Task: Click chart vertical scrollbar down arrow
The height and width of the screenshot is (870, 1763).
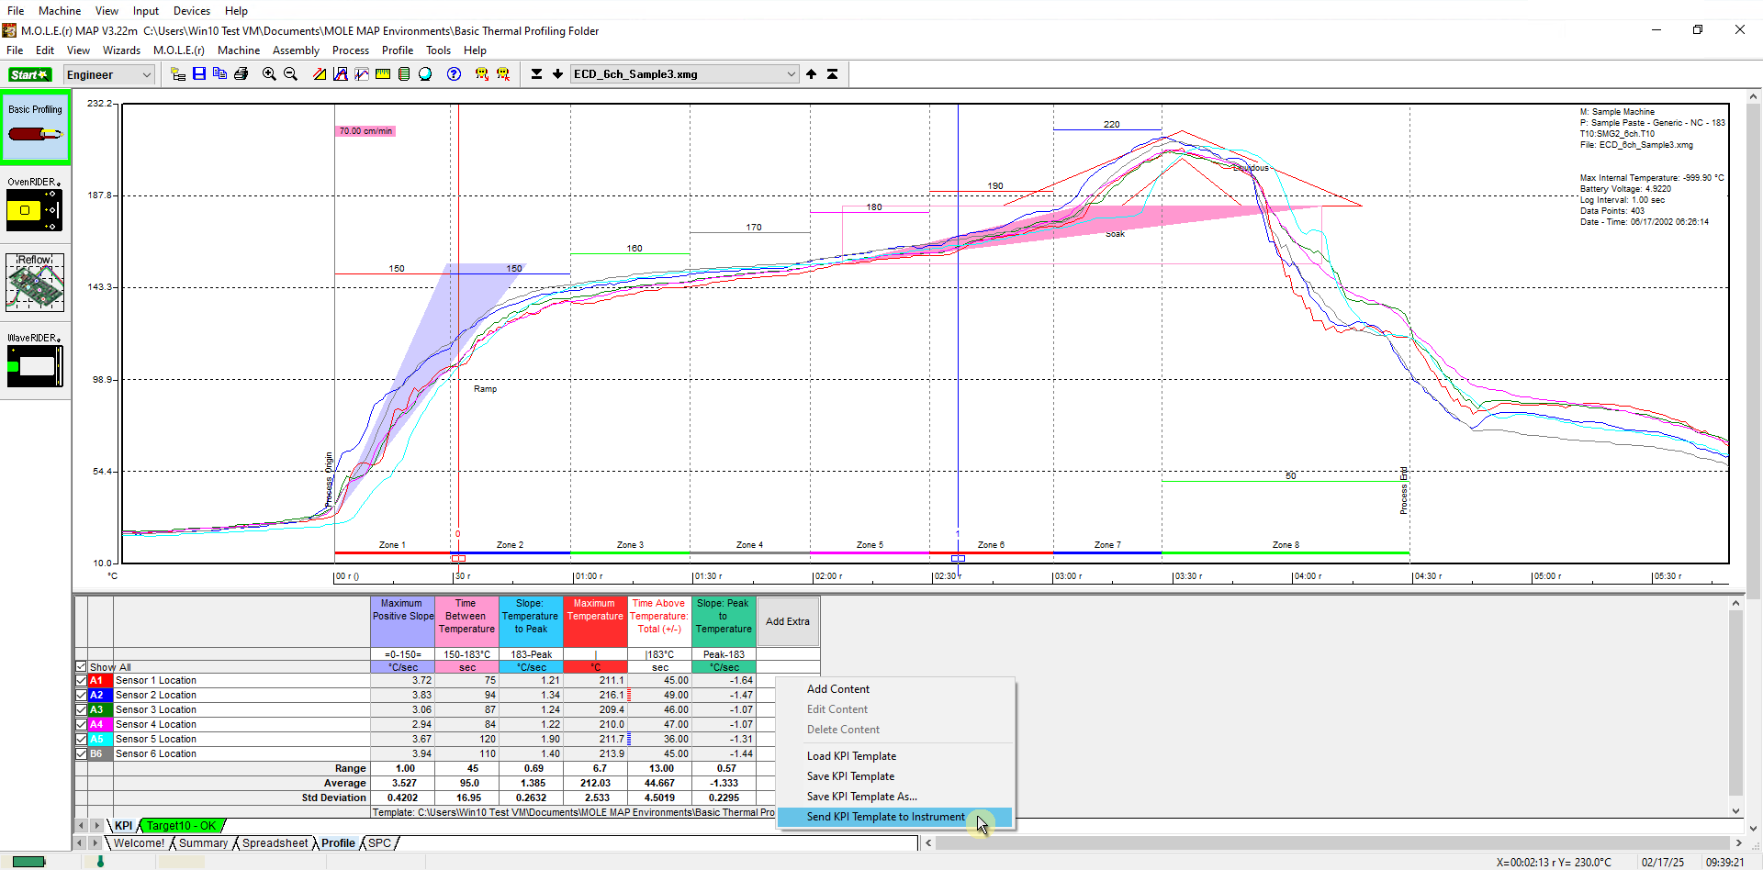Action: pos(1754,829)
